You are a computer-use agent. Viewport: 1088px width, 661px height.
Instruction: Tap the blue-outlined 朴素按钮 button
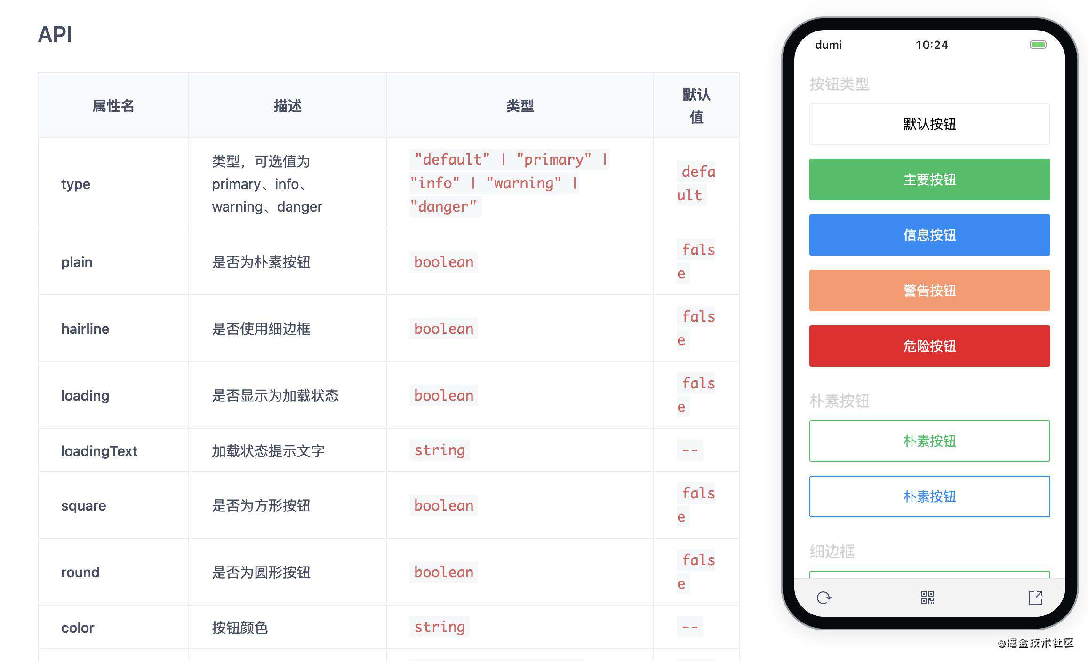tap(929, 496)
